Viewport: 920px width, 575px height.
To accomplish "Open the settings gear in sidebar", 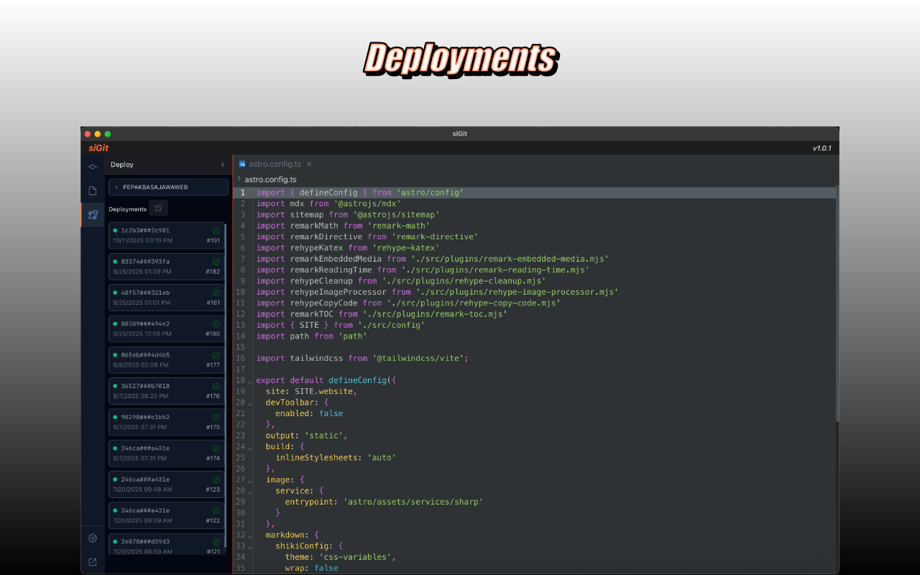I will coord(92,538).
